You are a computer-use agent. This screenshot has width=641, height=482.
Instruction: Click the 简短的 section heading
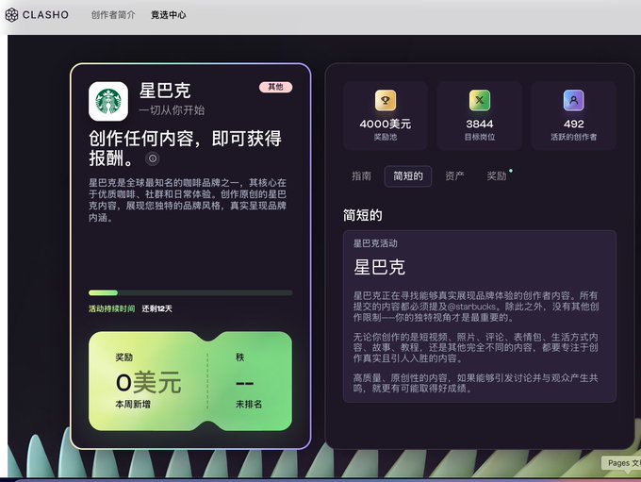[363, 215]
